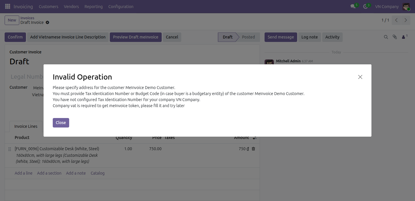415x201 pixels.
Task: Click the amount cell 750 ₫
Action: pos(244,149)
